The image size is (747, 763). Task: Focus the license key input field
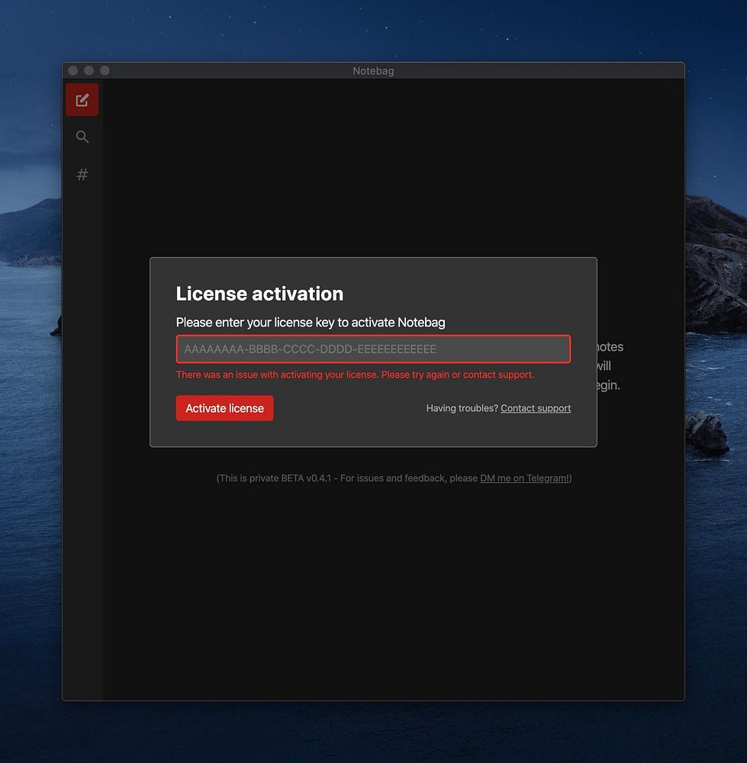[x=373, y=349]
